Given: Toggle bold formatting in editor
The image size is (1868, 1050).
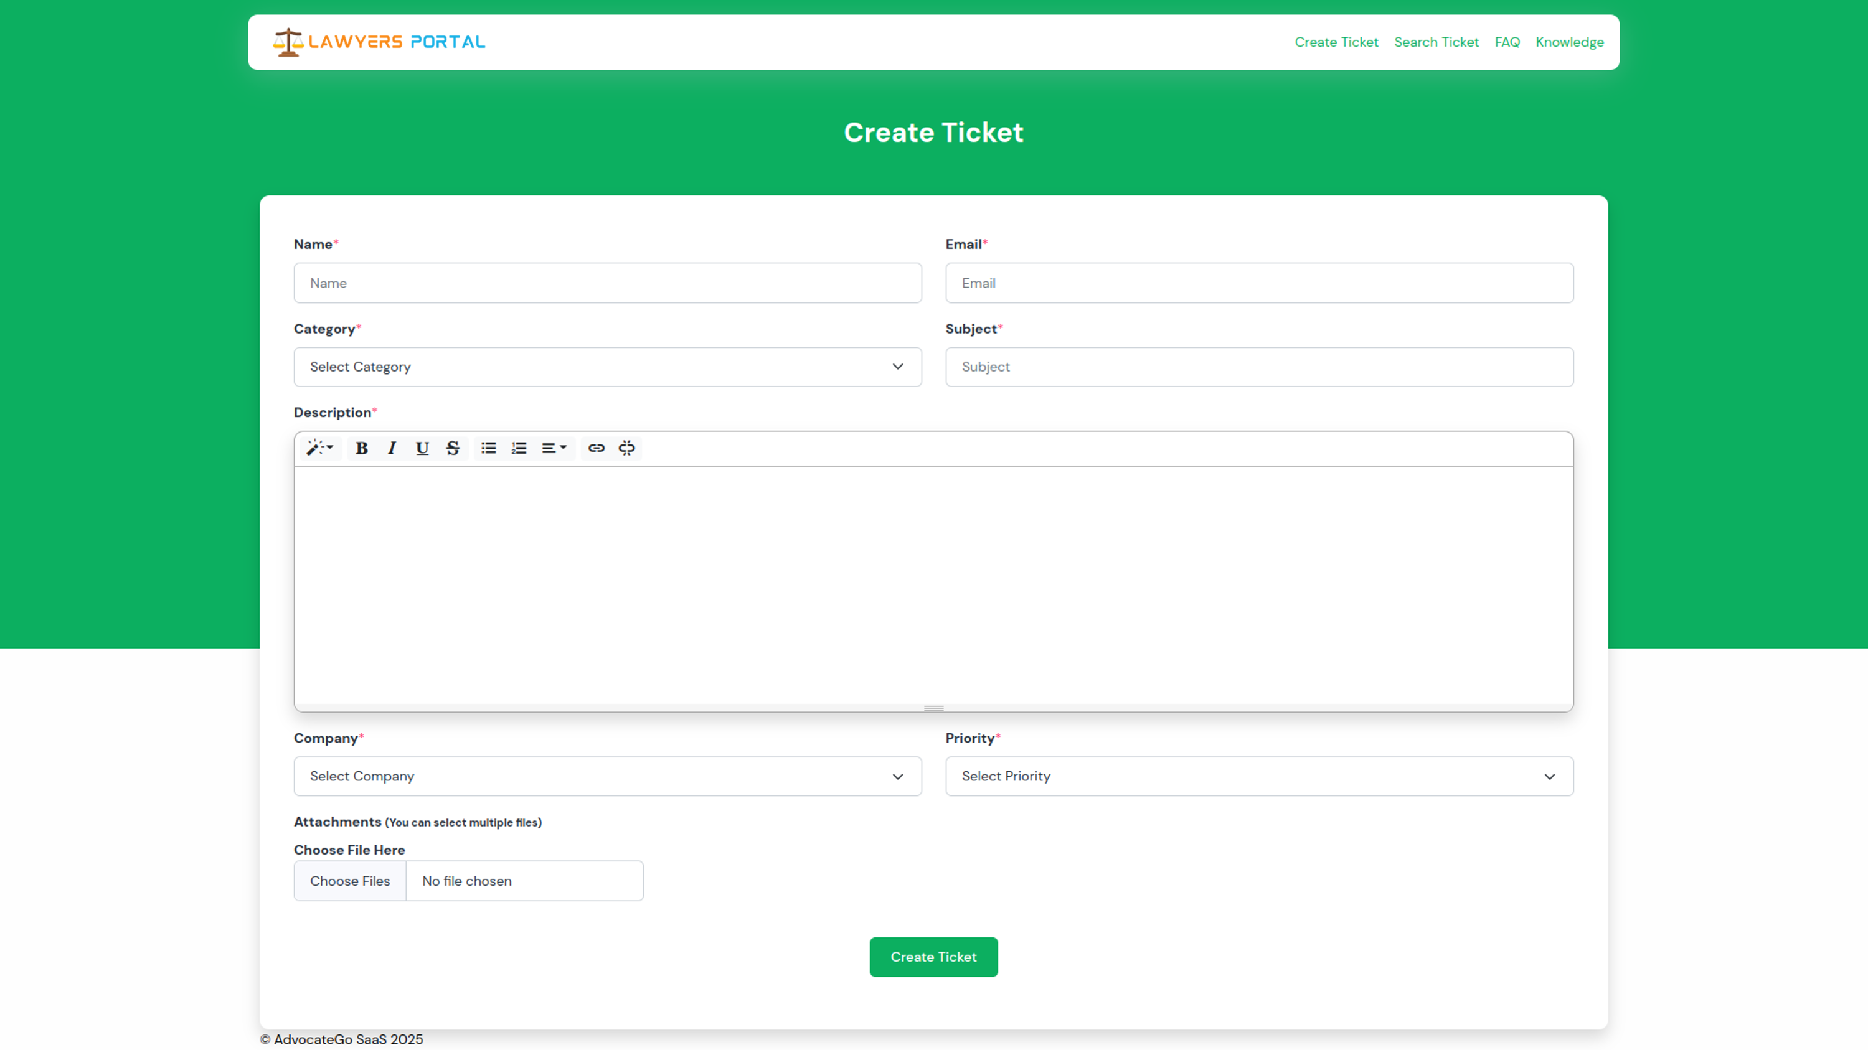Looking at the screenshot, I should point(361,448).
